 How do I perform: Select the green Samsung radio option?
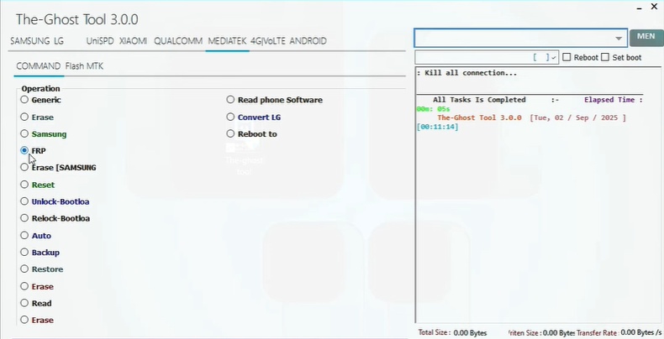[x=24, y=134]
